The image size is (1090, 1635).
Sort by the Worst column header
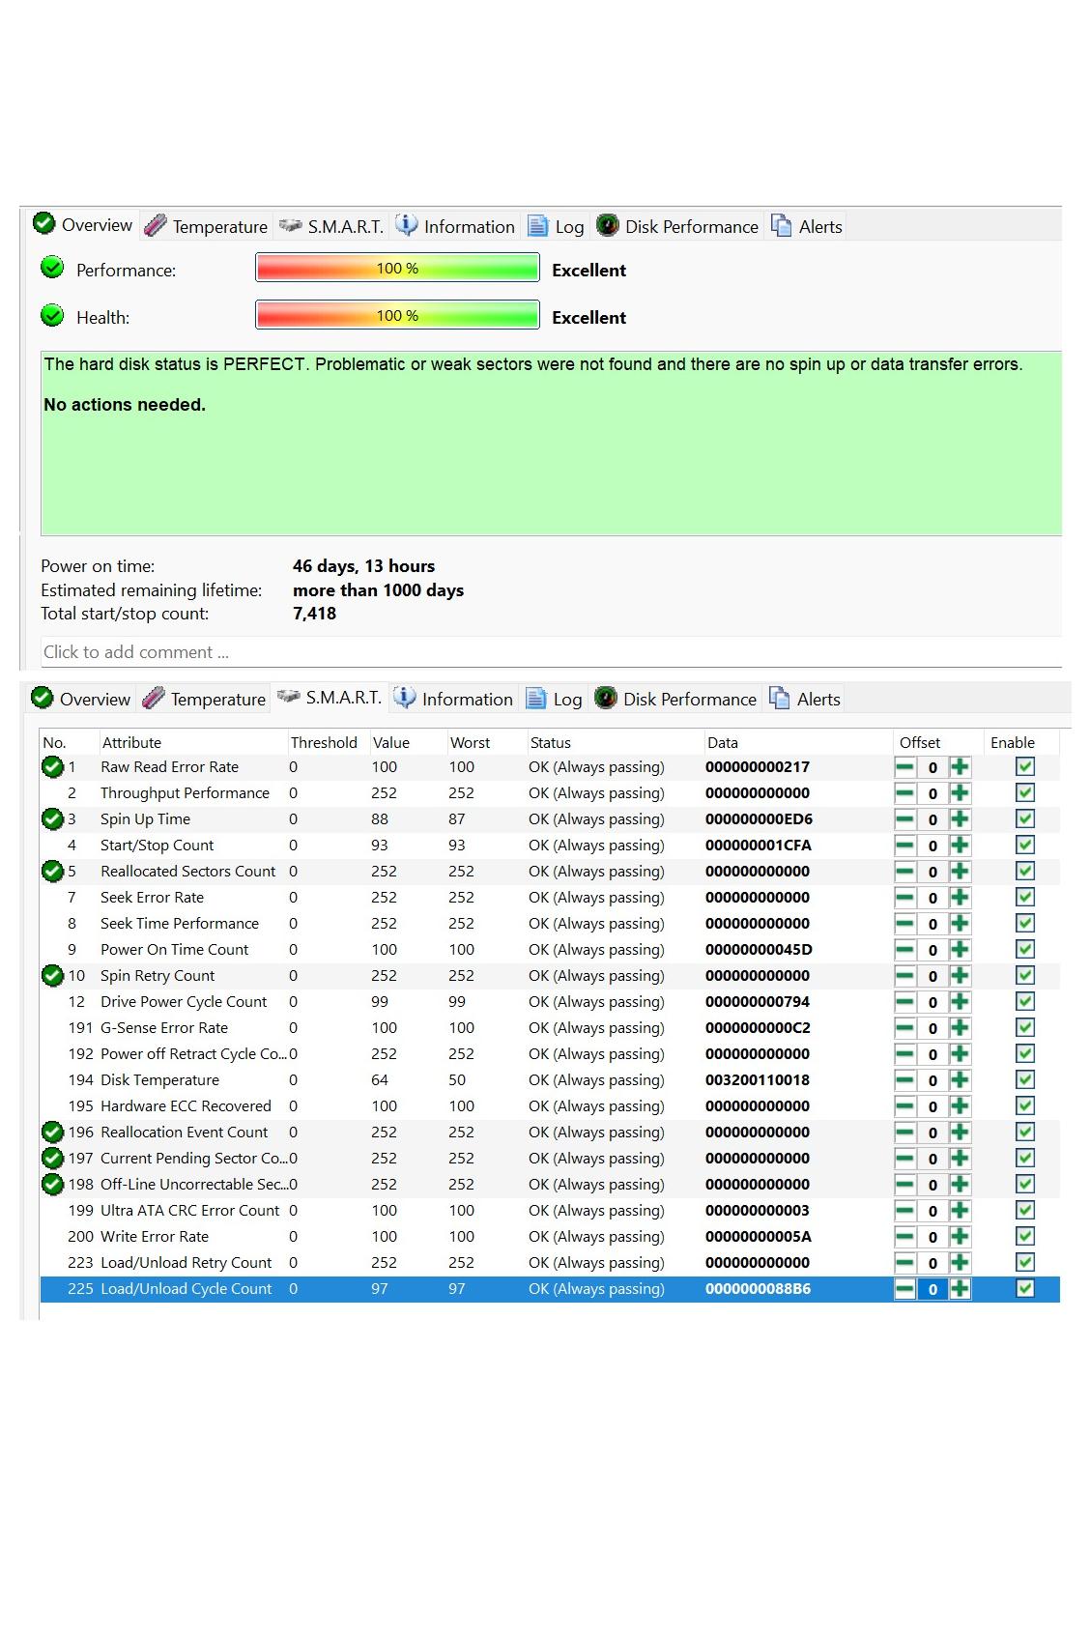pos(471,743)
